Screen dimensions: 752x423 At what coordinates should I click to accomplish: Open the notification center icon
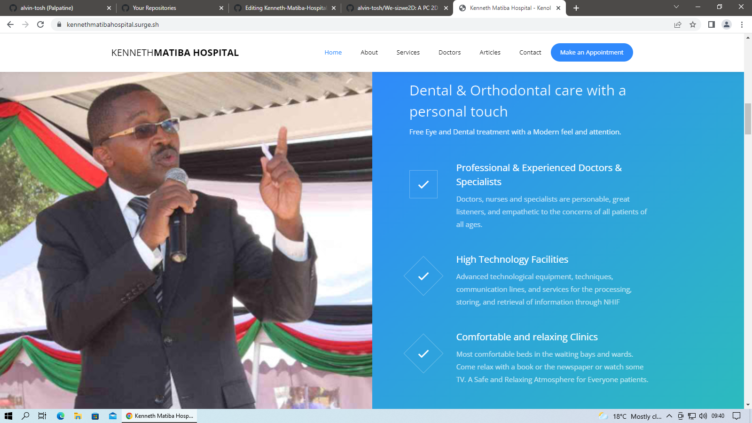coord(736,416)
